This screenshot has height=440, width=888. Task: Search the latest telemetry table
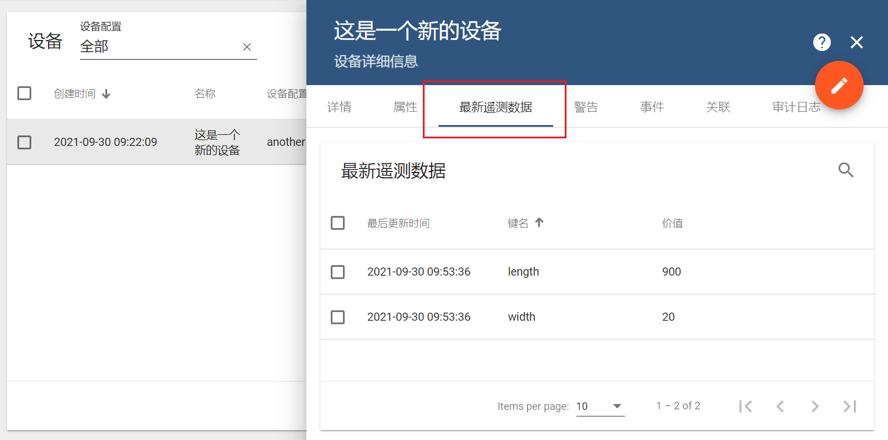[846, 170]
